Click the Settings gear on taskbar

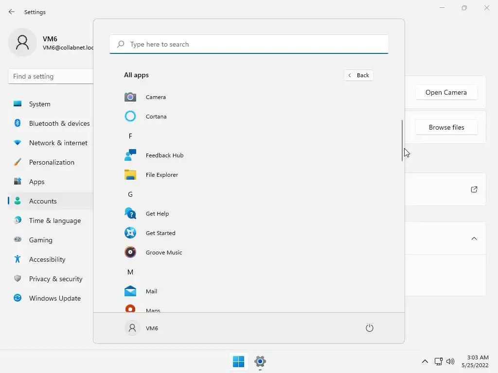260,361
